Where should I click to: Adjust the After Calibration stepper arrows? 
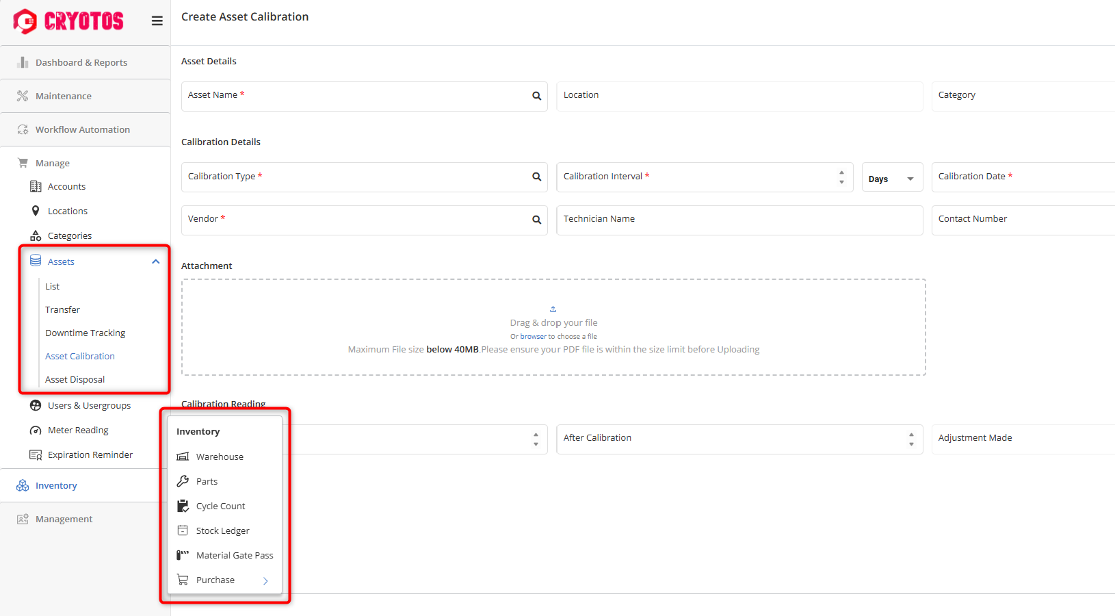(911, 439)
